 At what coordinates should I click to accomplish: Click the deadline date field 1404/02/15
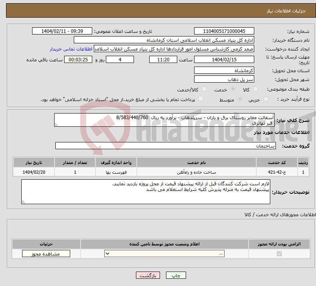click(x=224, y=59)
